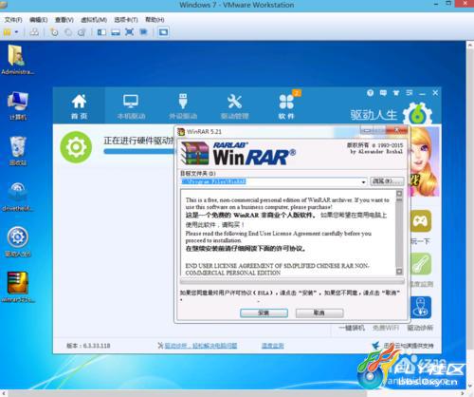Click the snapshot manager toolbar icon
Screen dimensions: 474x397
[82, 32]
